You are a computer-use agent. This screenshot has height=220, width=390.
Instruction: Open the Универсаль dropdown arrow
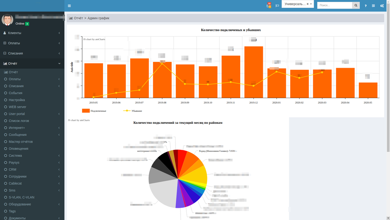[x=311, y=4]
